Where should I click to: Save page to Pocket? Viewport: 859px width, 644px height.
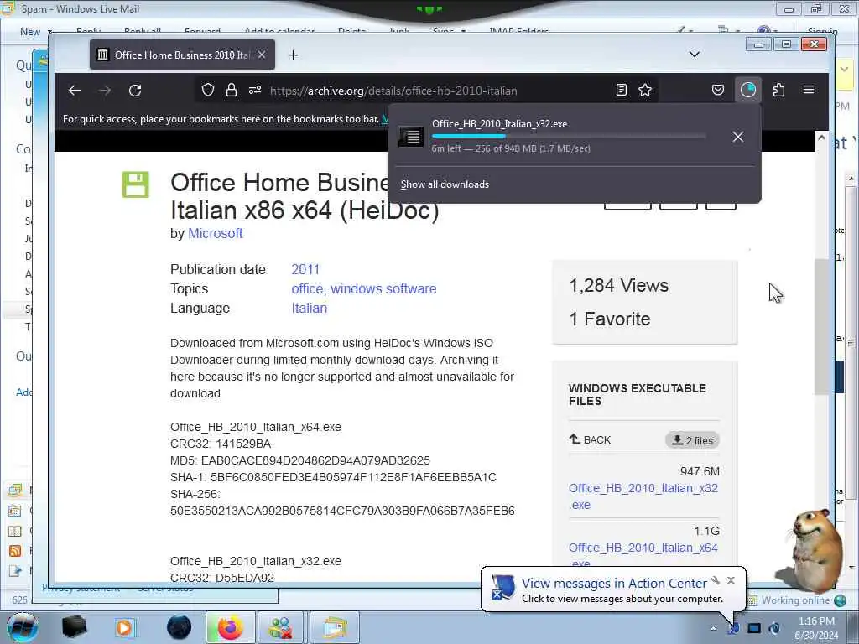tap(718, 91)
